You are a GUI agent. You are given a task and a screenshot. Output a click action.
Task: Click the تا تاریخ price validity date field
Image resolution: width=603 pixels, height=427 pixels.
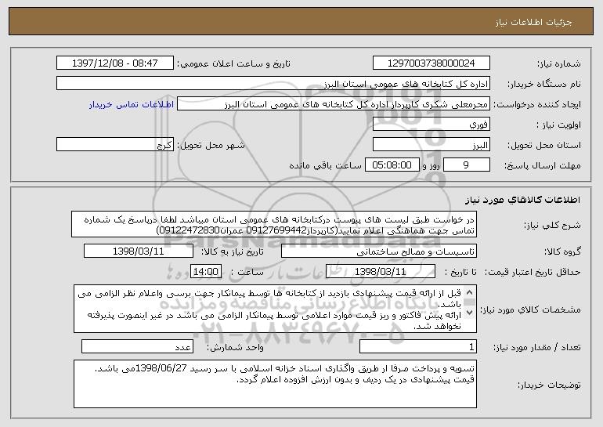coord(381,272)
